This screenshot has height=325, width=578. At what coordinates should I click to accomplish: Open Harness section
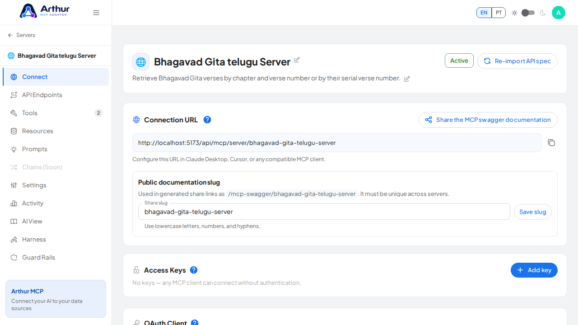click(x=56, y=239)
